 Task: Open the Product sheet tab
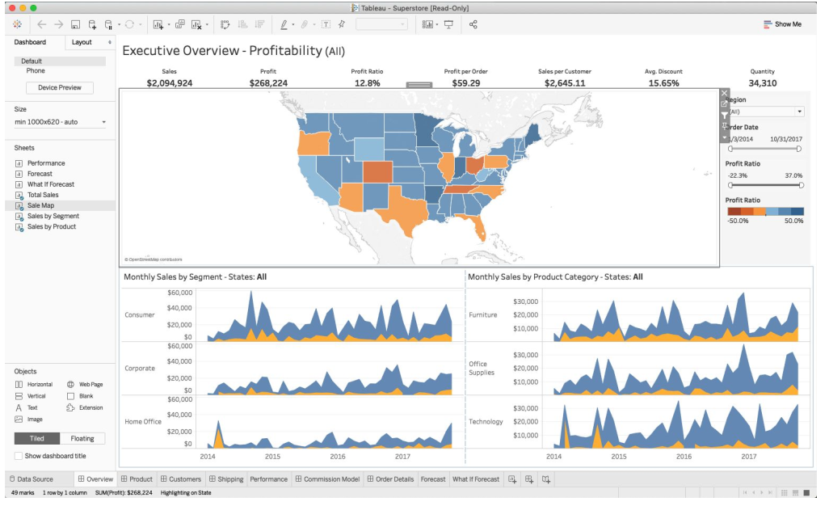click(x=137, y=479)
